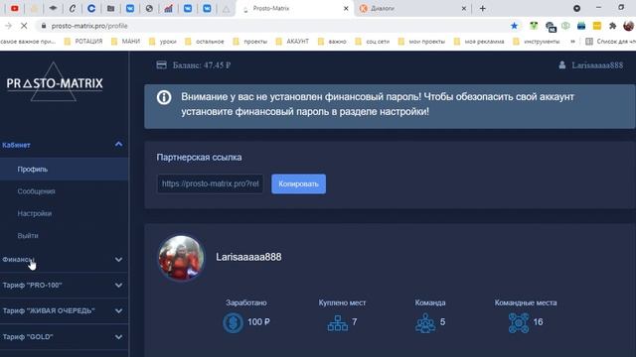Click the Команда people icon
The height and width of the screenshot is (357, 636).
coord(425,323)
